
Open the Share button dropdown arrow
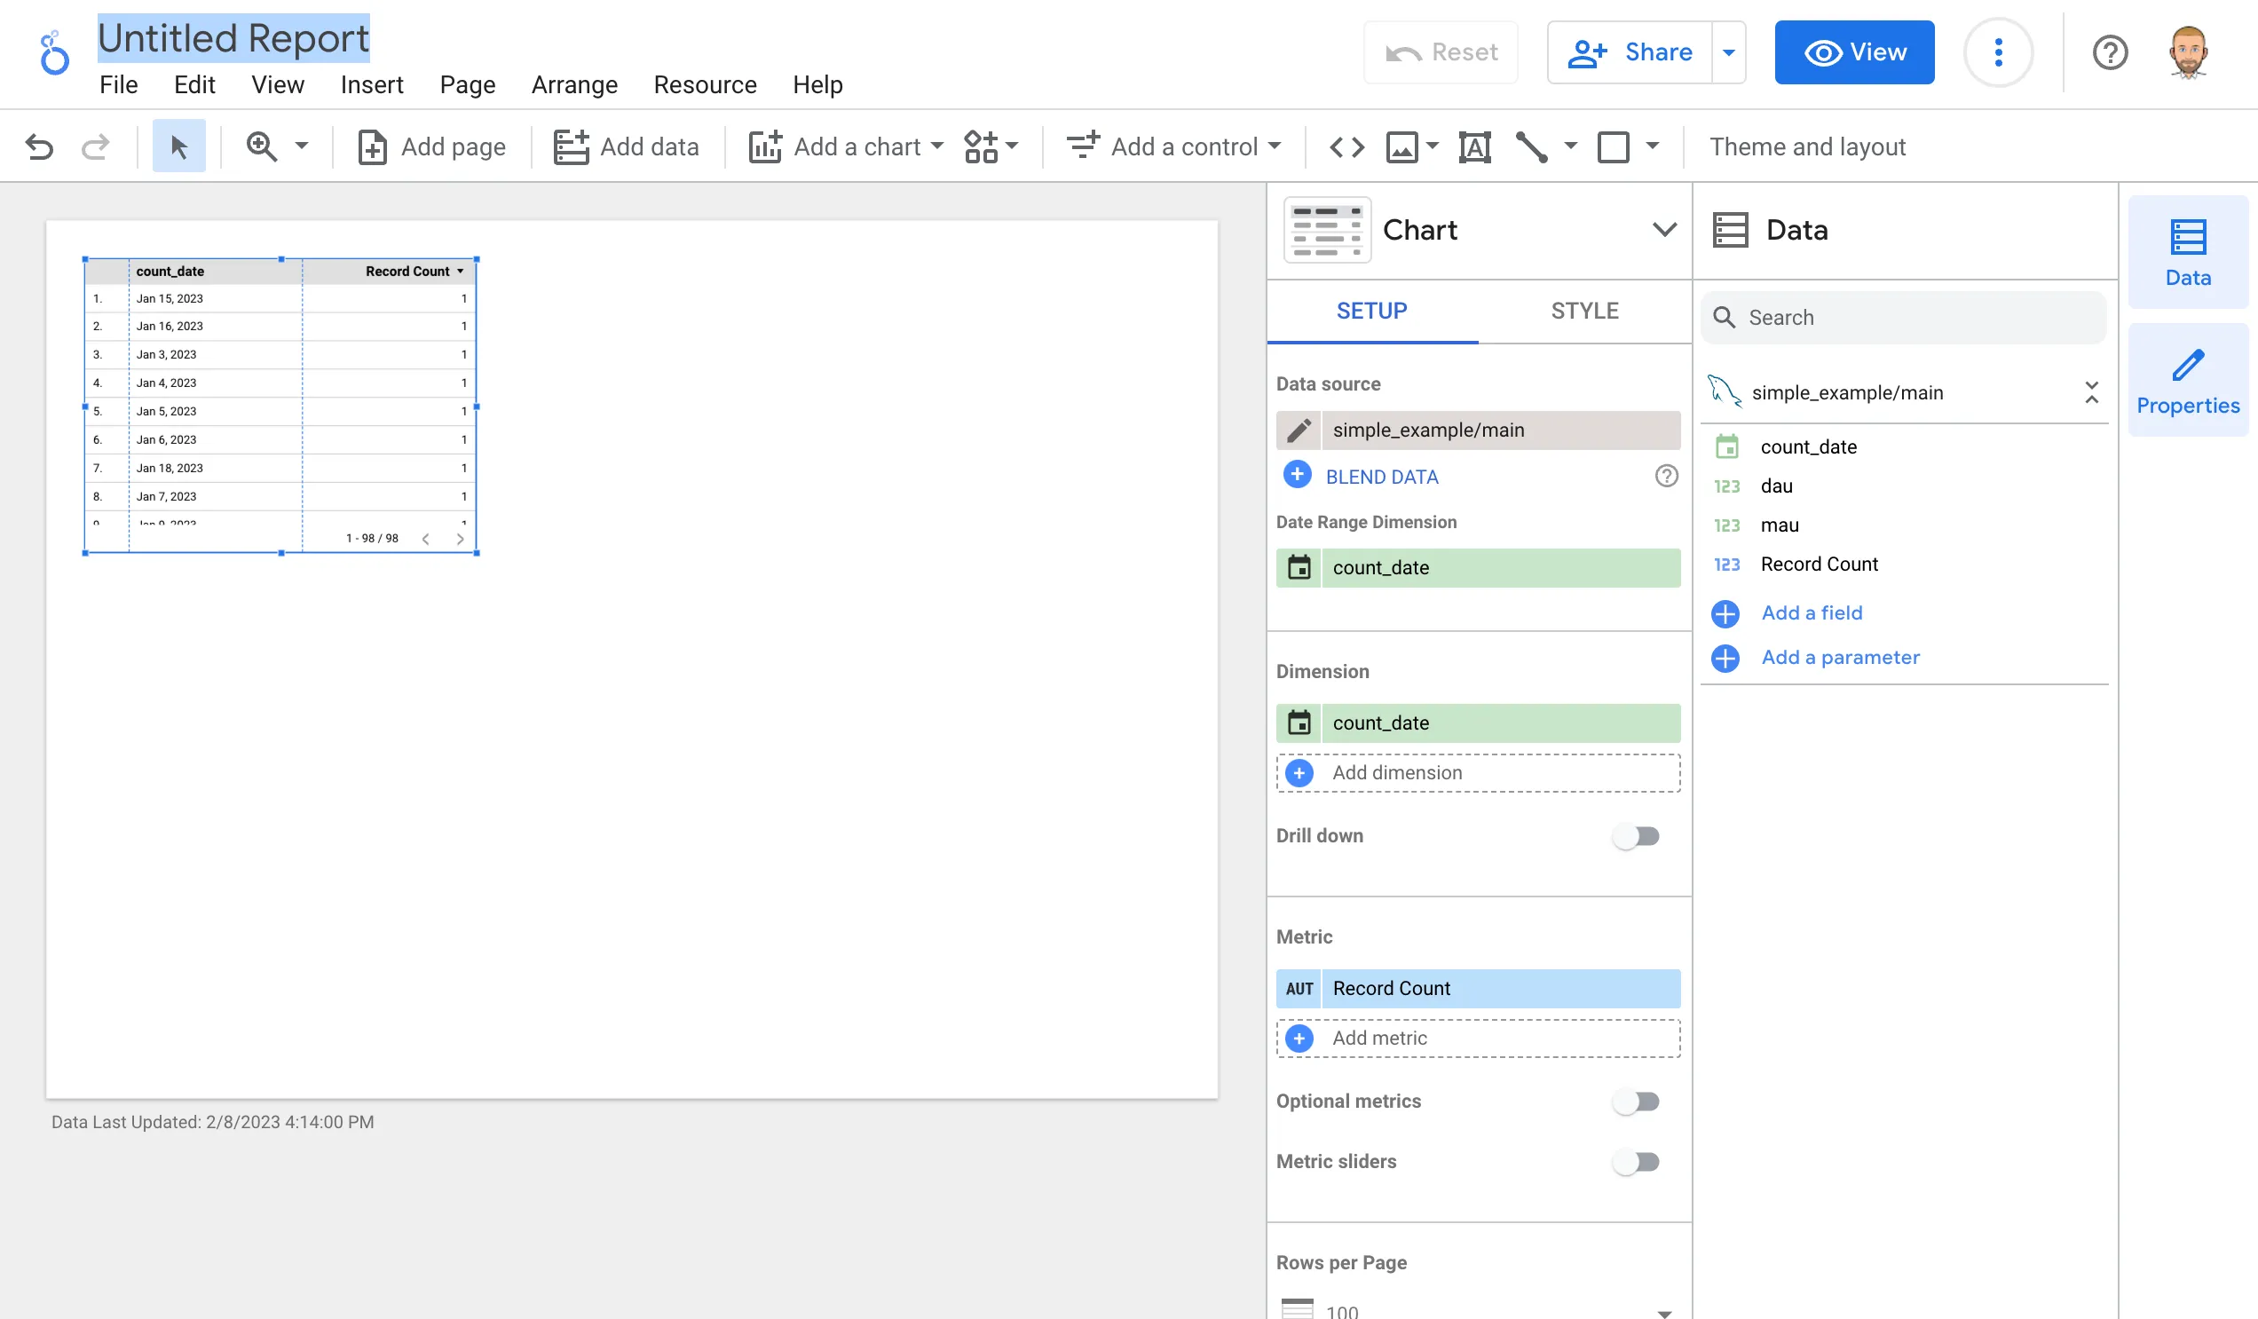tap(1728, 52)
